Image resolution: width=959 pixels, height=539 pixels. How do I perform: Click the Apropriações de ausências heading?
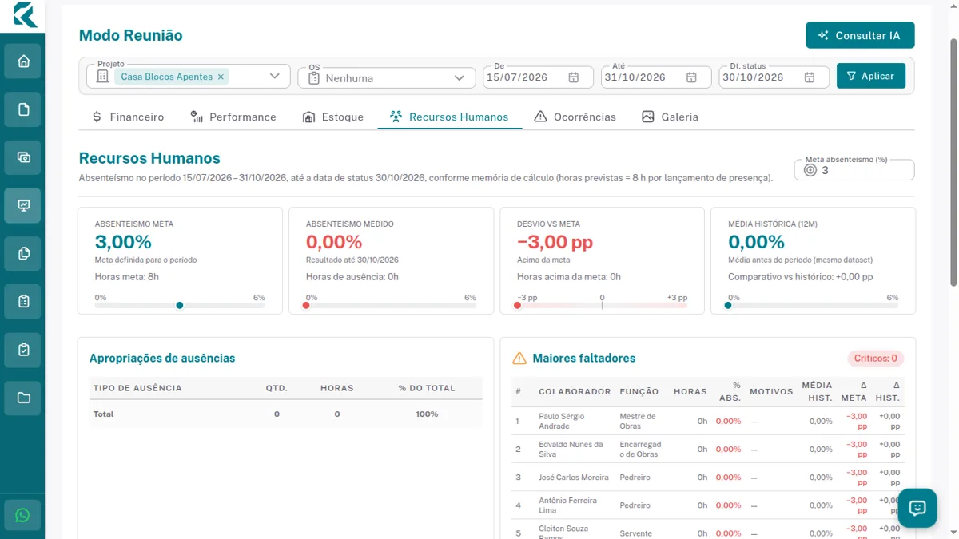[x=162, y=359]
